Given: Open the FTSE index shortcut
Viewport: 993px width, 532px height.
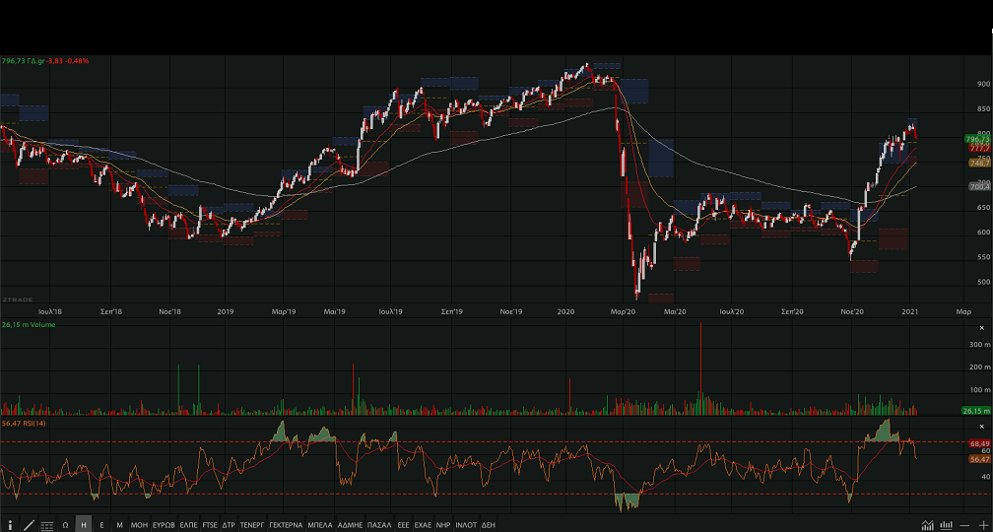Looking at the screenshot, I should (210, 525).
